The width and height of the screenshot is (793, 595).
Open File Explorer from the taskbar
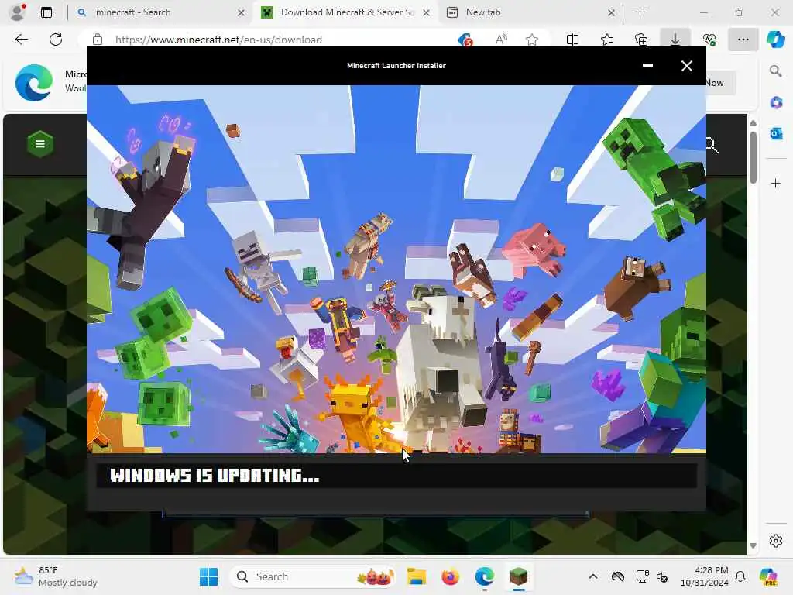click(x=416, y=576)
